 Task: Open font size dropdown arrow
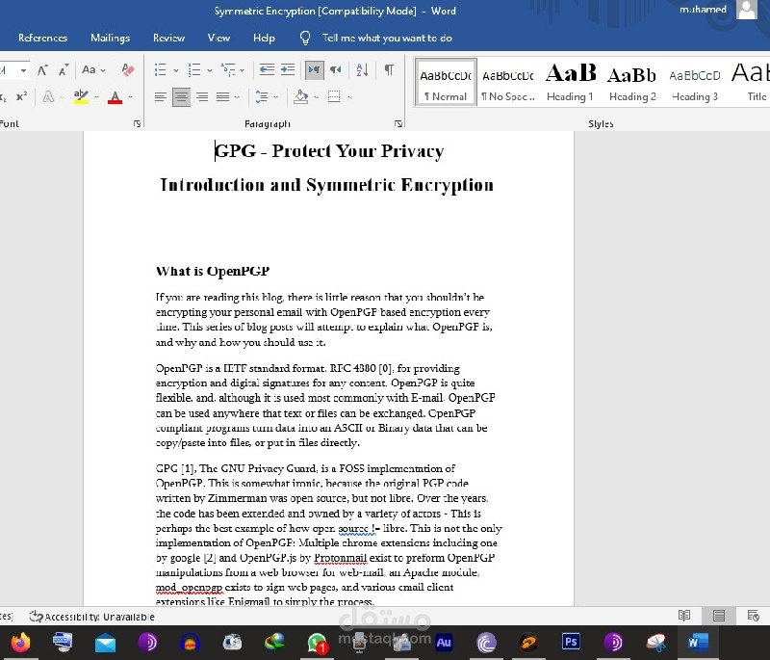[23, 70]
